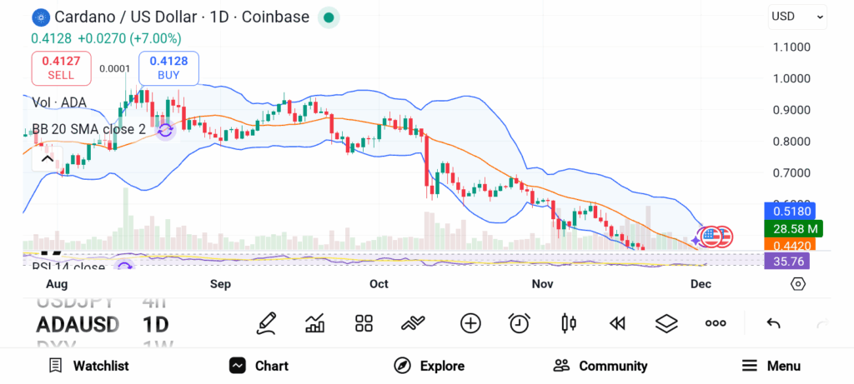Open chart settings hexagon icon
The height and width of the screenshot is (384, 854).
pos(798,284)
